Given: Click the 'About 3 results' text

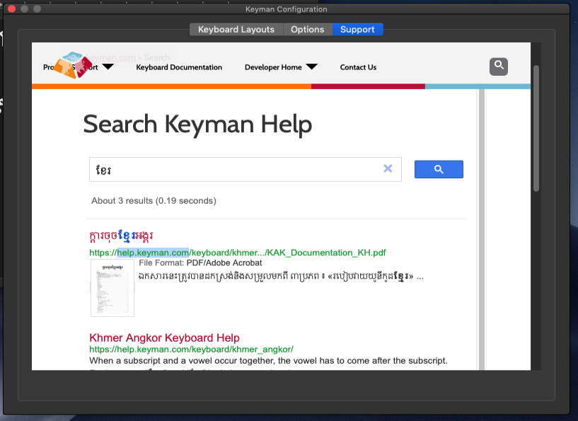Looking at the screenshot, I should (154, 200).
